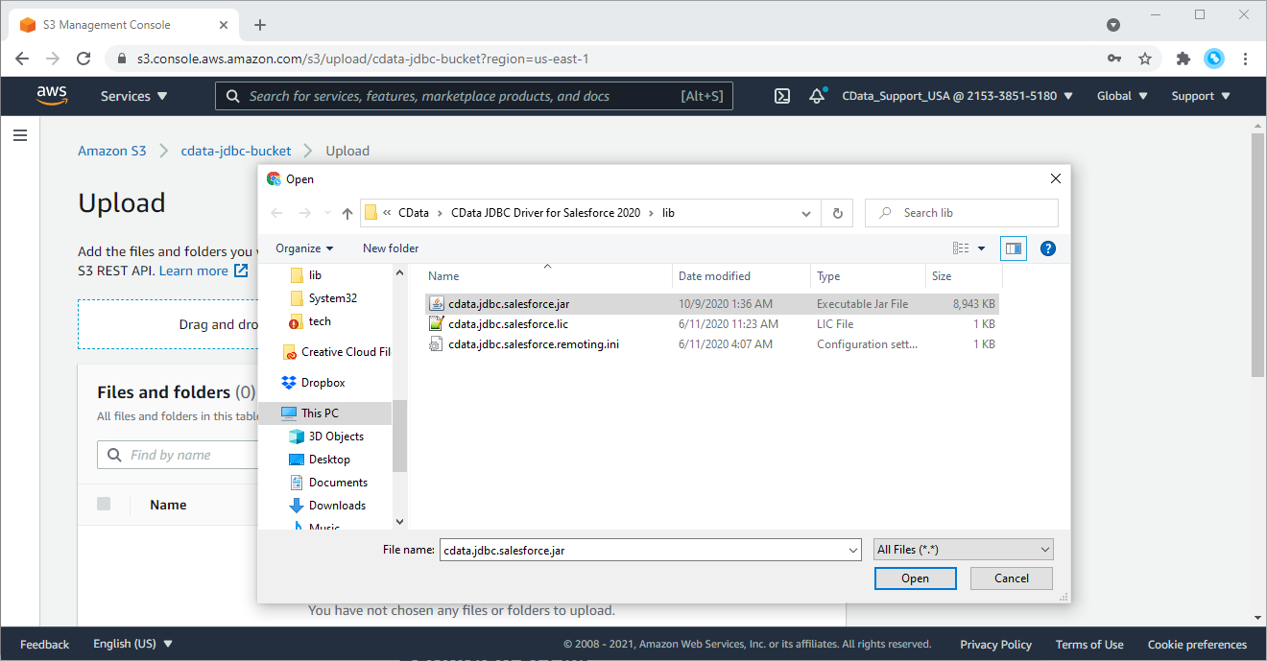The width and height of the screenshot is (1267, 661).
Task: Toggle the preview pane icon
Action: pos(1013,248)
